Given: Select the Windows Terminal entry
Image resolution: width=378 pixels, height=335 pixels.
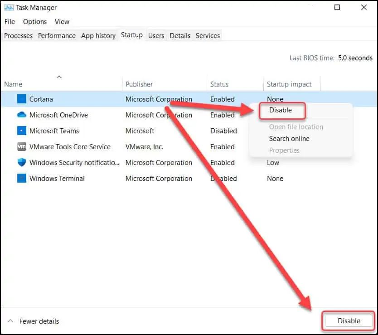Looking at the screenshot, I should pos(57,179).
